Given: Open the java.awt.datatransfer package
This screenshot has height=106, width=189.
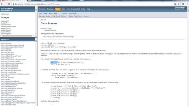Looking at the screenshot, I should pos(8,26).
